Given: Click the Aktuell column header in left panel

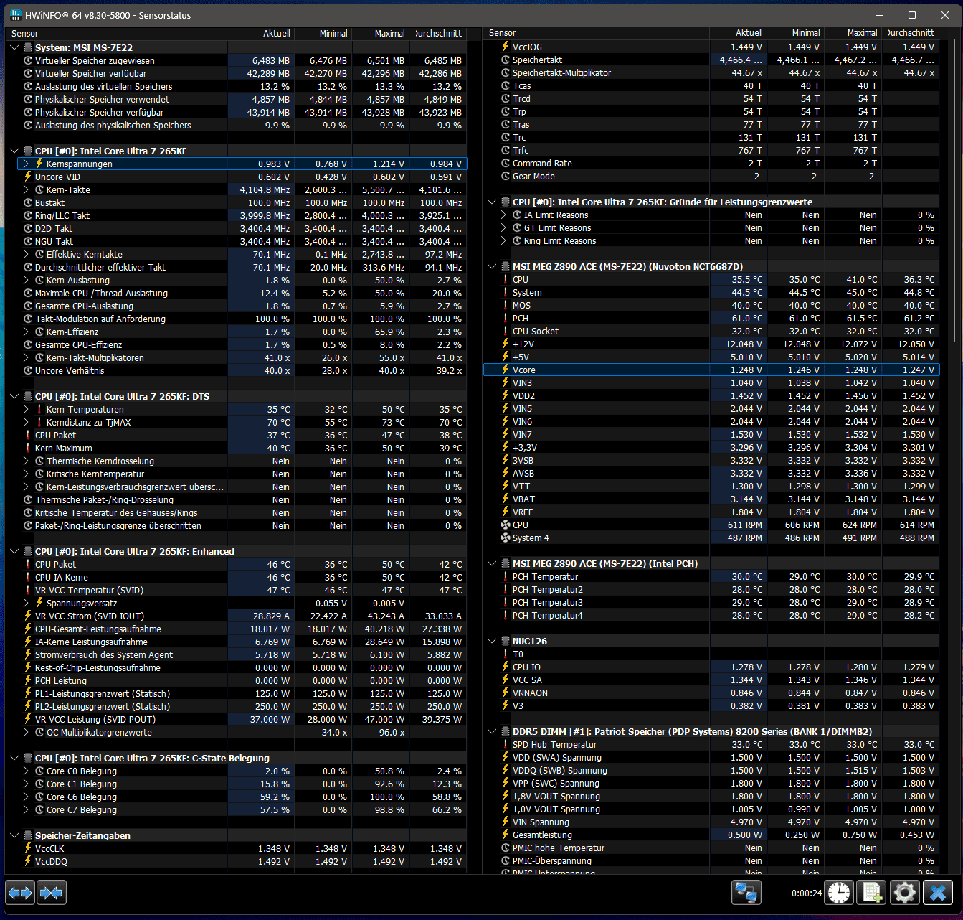Looking at the screenshot, I should [x=260, y=34].
